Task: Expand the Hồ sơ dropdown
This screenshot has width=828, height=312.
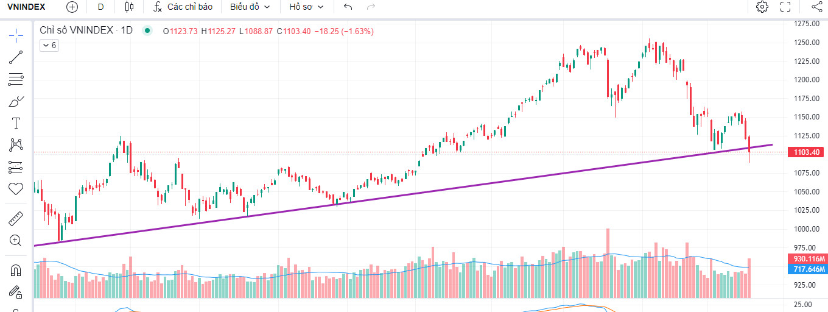Action: [x=306, y=7]
